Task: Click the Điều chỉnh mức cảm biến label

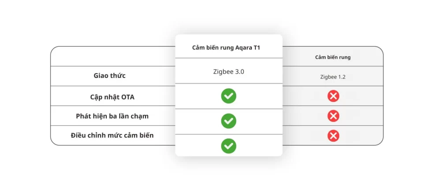Action: 112,135
